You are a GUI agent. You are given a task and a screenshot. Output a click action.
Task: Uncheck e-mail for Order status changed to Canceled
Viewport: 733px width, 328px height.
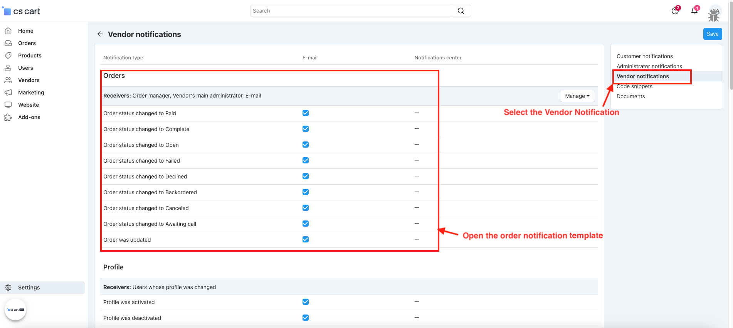pos(306,208)
